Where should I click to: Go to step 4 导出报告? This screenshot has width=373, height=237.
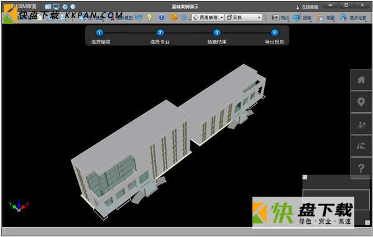tap(275, 37)
